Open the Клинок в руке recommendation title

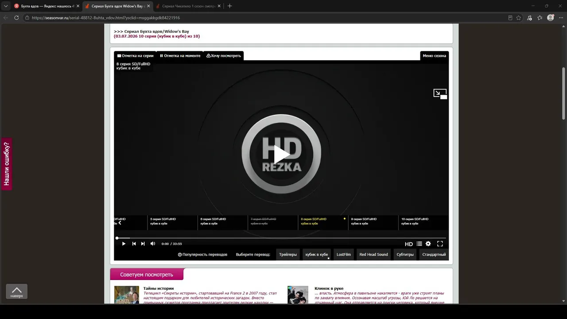pyautogui.click(x=329, y=288)
